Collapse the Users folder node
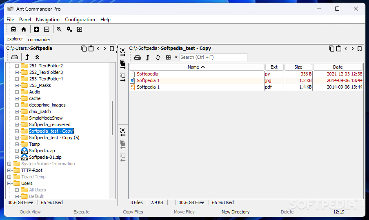 9,184
